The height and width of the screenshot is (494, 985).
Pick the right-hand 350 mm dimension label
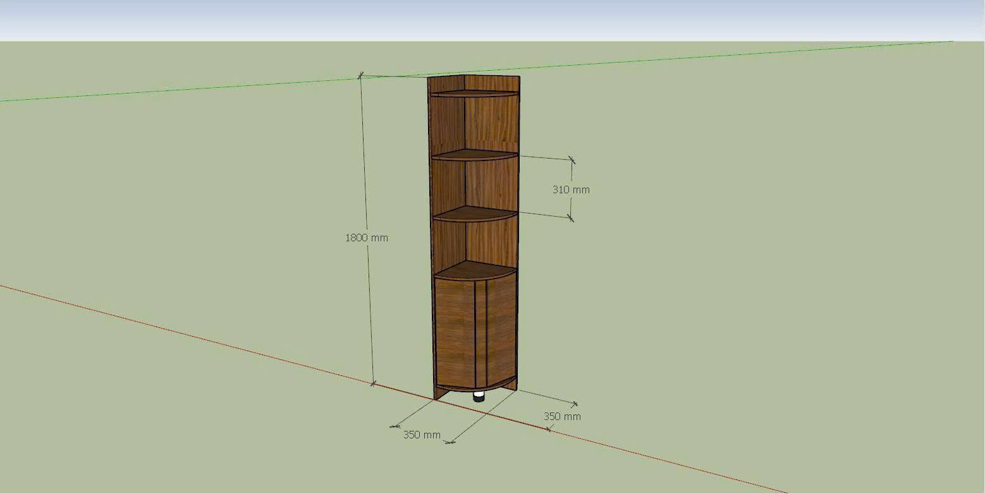tap(562, 416)
